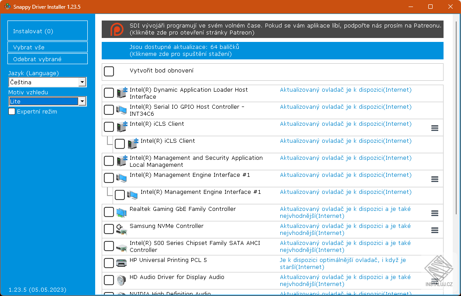Tick the top-level Management Engine Interface #1 checkbox

[109, 178]
